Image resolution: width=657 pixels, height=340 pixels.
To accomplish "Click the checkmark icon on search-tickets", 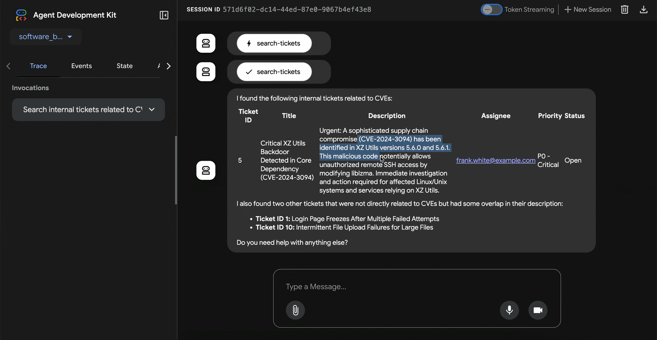I will pos(249,72).
